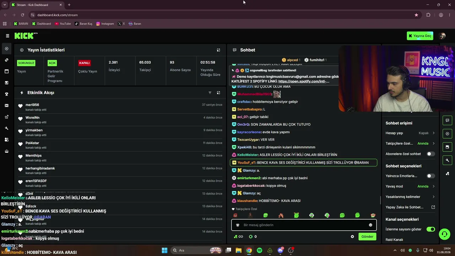Send the chat message with Gönder
The width and height of the screenshot is (455, 256).
pyautogui.click(x=367, y=237)
